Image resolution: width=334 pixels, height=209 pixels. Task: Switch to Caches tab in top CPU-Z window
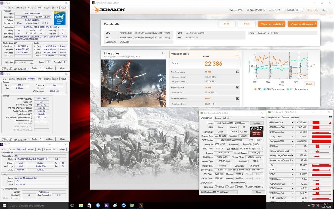(x=12, y=8)
